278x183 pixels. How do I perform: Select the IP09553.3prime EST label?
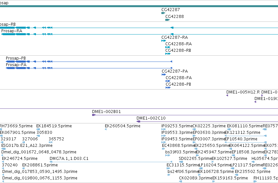[177, 133]
